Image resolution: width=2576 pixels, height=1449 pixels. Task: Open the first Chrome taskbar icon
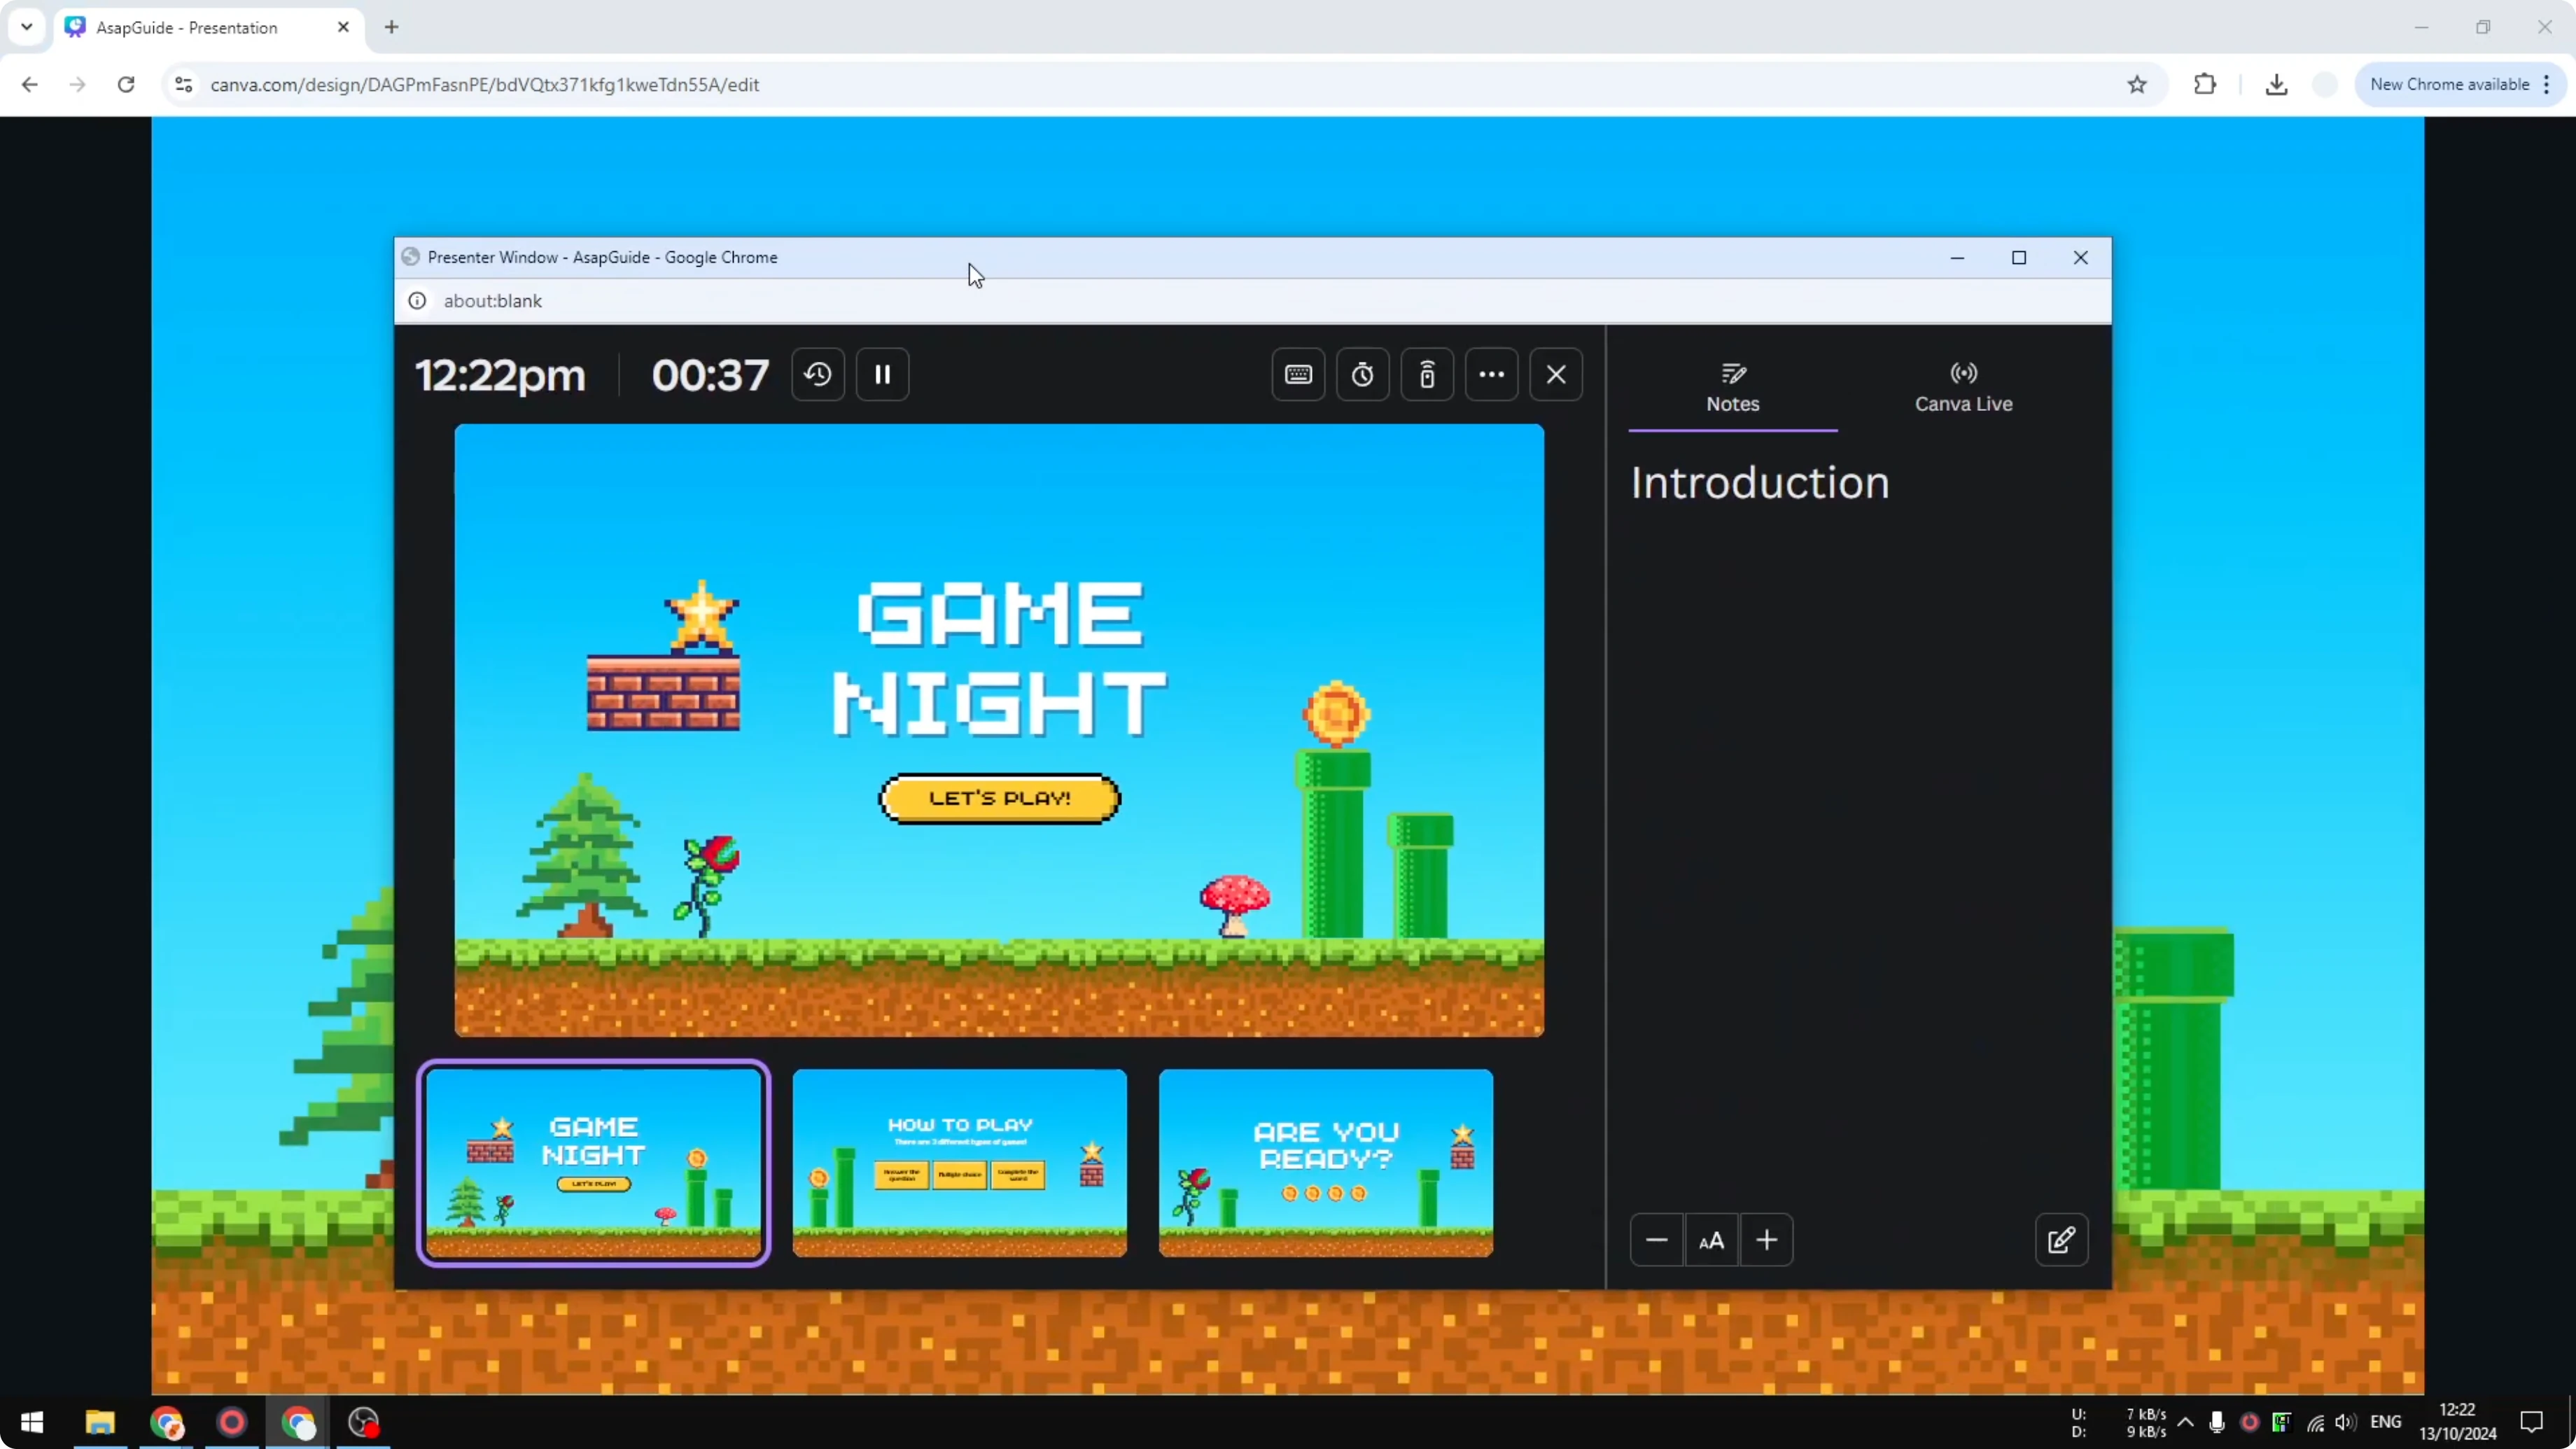pos(166,1422)
